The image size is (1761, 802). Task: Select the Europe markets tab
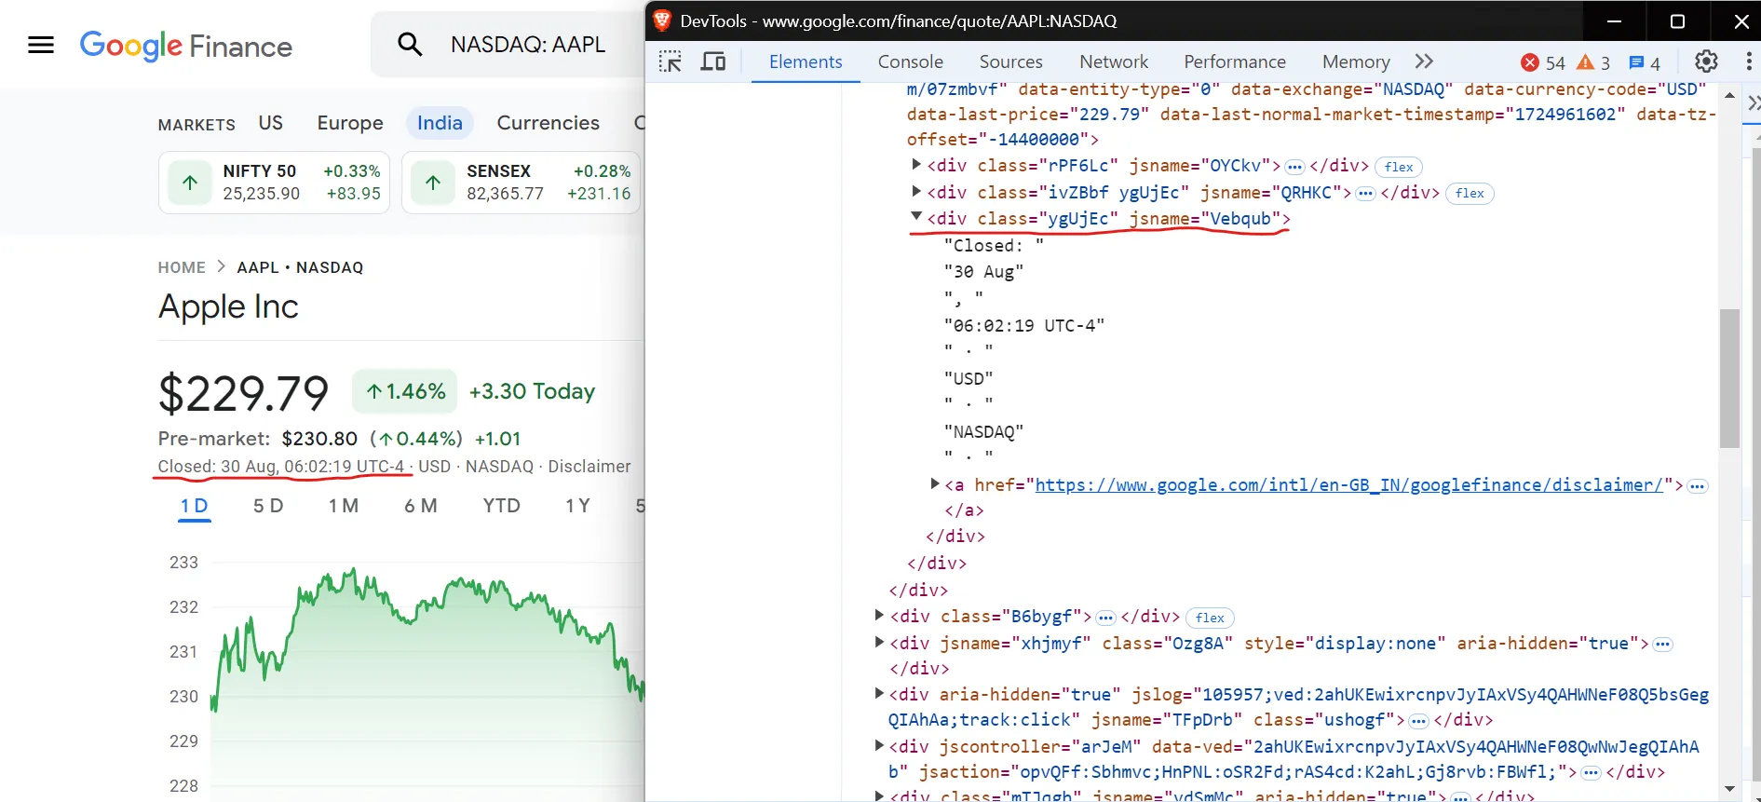point(350,123)
